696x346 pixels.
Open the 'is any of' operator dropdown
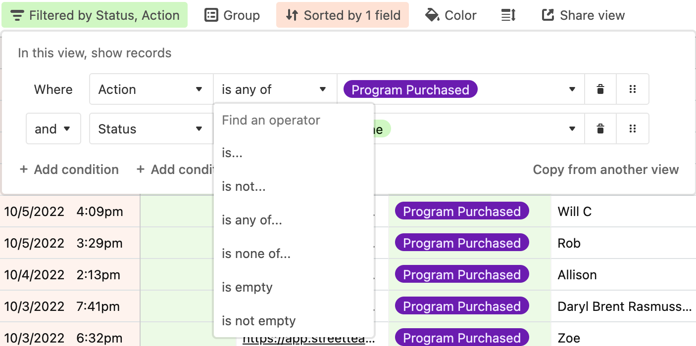274,89
